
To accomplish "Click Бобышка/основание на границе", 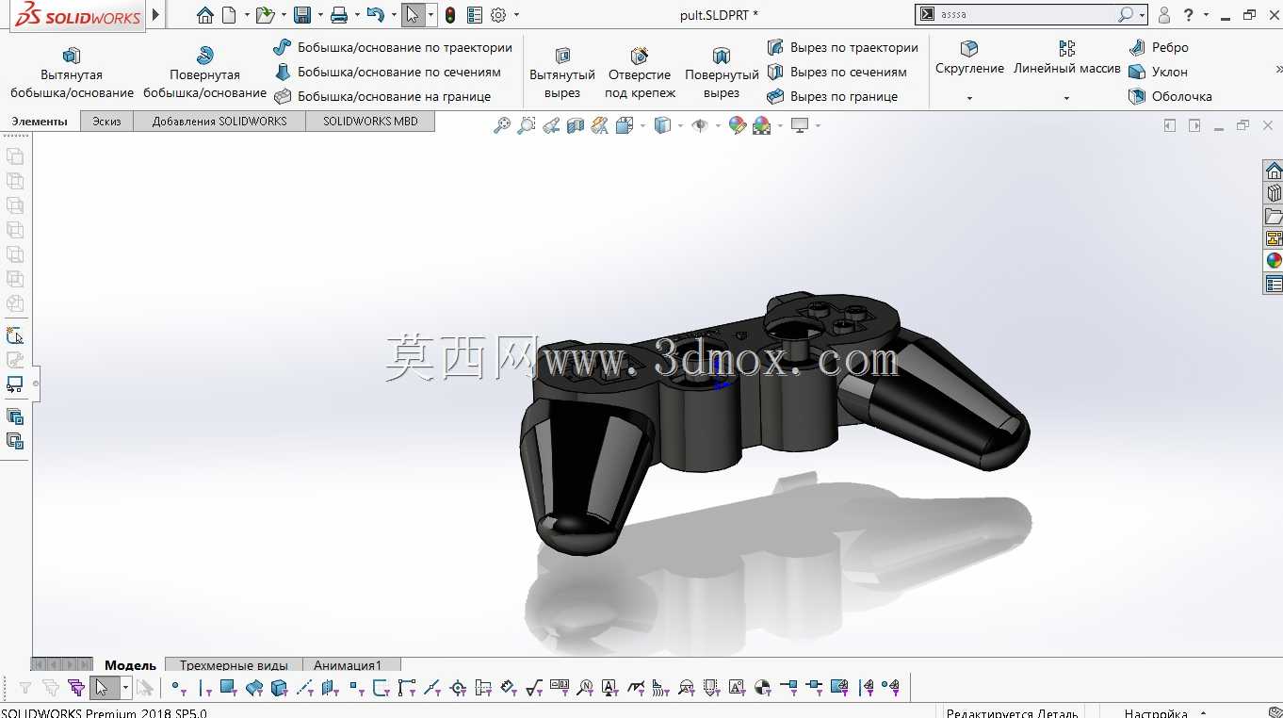I will coord(382,96).
